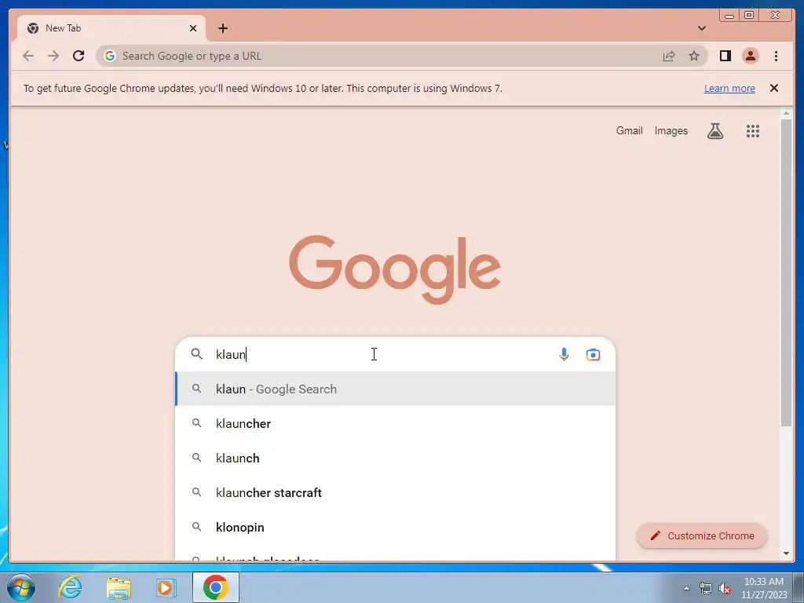Click the Customize Chrome button
804x603 pixels.
[701, 535]
